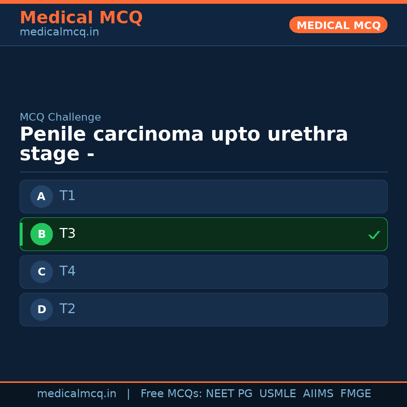Click the divider line below the question
The width and height of the screenshot is (407, 407).
[x=203, y=172]
